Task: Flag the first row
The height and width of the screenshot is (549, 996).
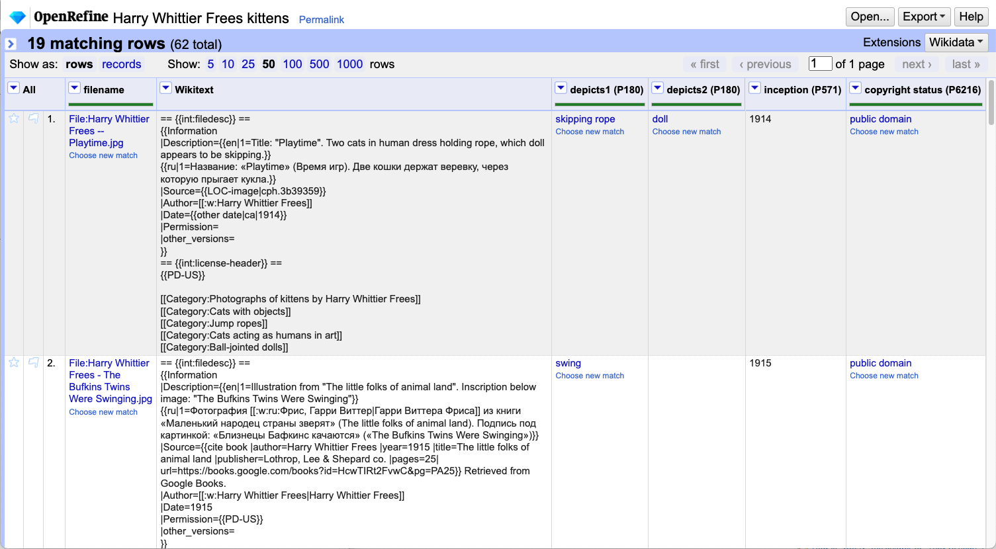Action: point(33,118)
